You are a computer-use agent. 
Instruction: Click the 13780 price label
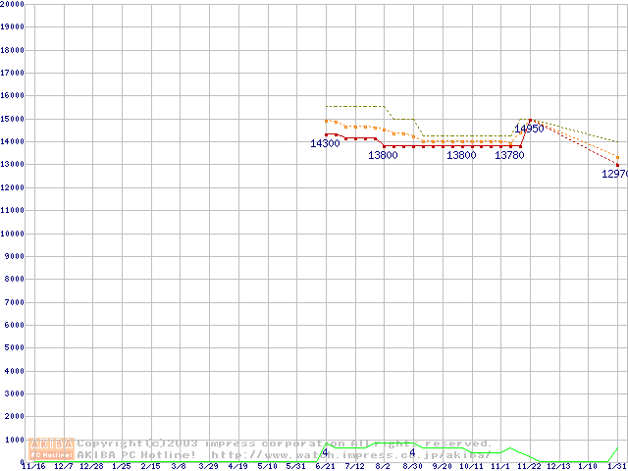coord(508,155)
